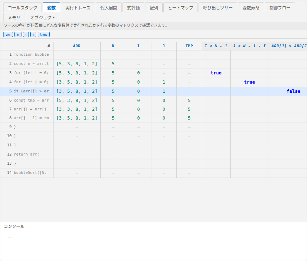307x261 pixels.
Task: Switch to the 式評価 tab
Action: 133,8
